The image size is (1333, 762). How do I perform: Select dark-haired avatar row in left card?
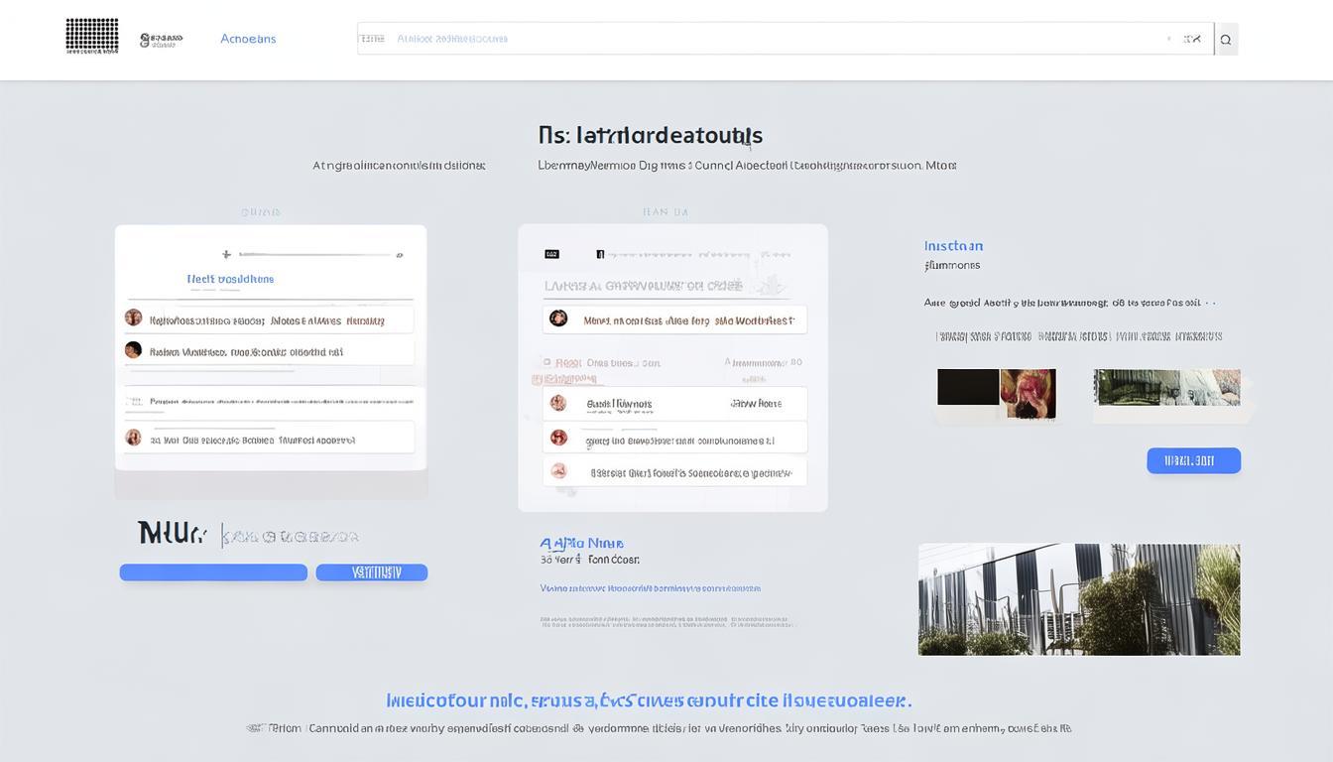click(x=270, y=351)
